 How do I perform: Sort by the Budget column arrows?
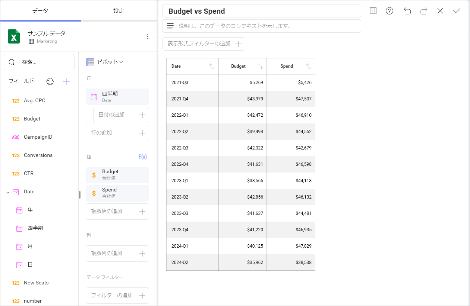[x=260, y=66]
